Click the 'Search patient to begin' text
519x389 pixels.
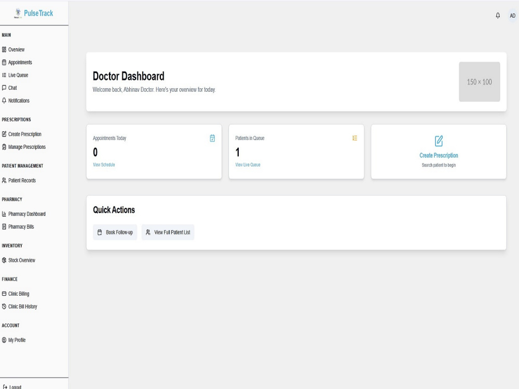pyautogui.click(x=439, y=165)
